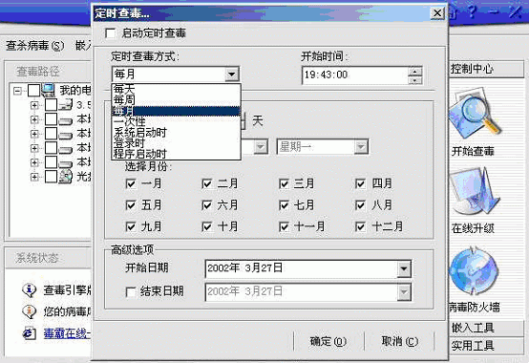
Task: Select 一次性 in the dropdown list
Action: 176,121
